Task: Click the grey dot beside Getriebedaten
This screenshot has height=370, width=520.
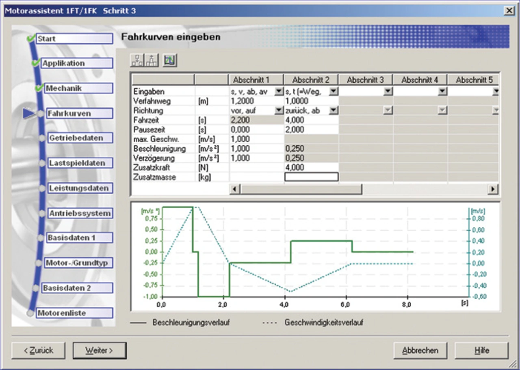Action: tap(42, 138)
